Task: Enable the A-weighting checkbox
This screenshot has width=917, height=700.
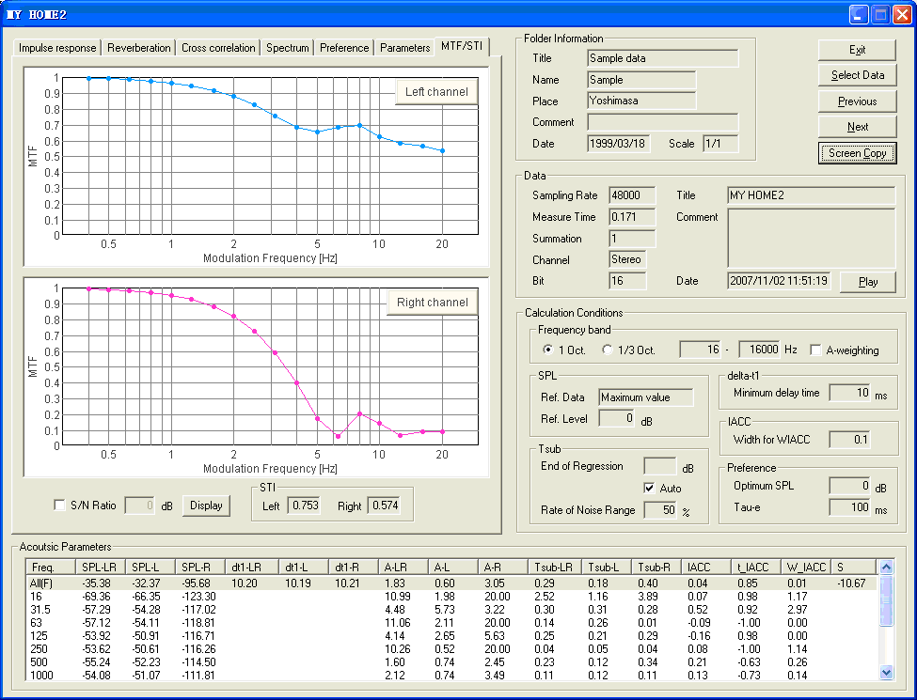Action: [x=815, y=350]
